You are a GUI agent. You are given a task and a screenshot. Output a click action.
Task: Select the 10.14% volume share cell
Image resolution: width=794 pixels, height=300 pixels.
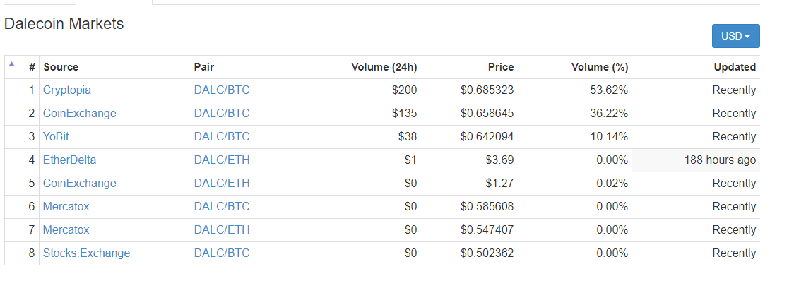click(x=609, y=137)
